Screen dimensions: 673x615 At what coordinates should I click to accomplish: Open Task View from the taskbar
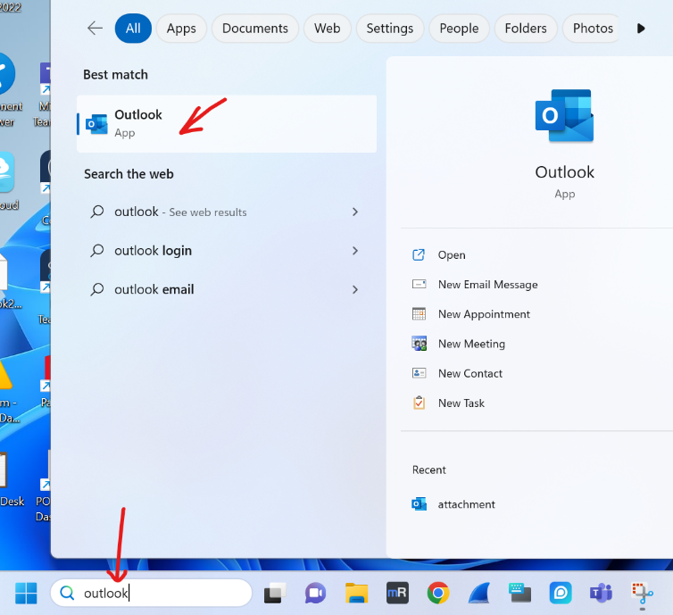[x=275, y=593]
